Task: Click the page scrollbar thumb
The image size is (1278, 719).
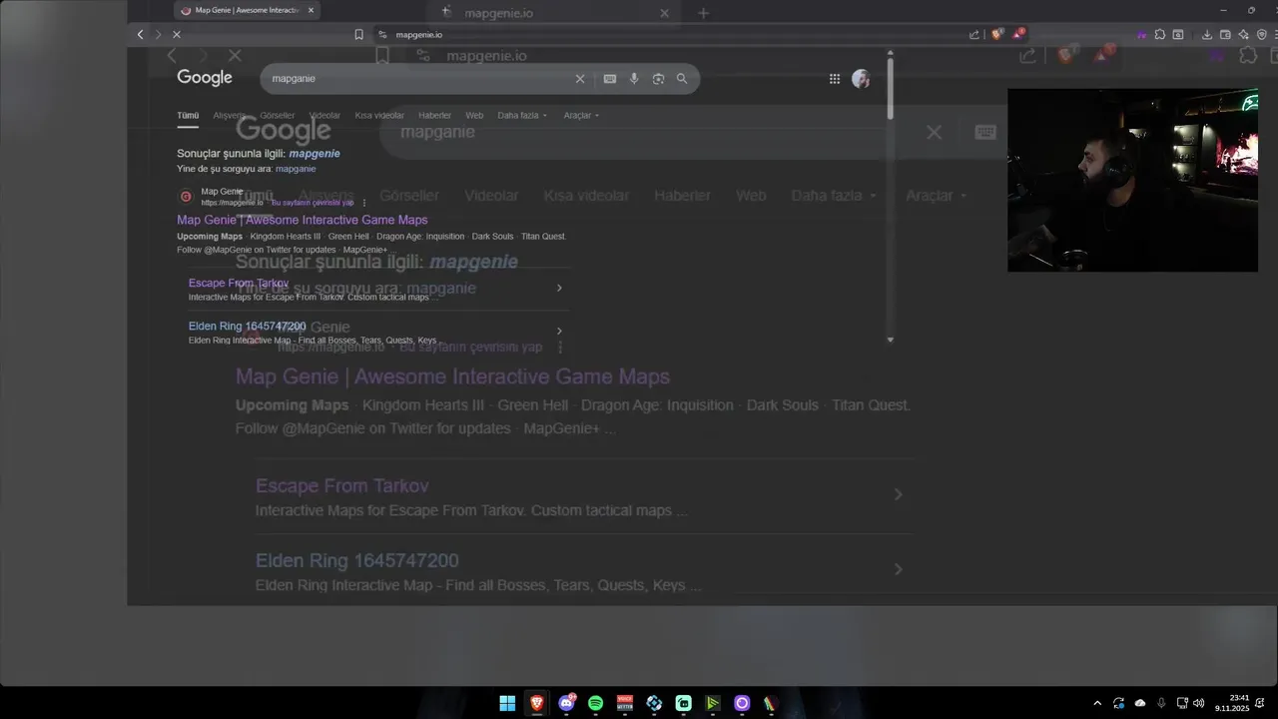Action: point(890,89)
